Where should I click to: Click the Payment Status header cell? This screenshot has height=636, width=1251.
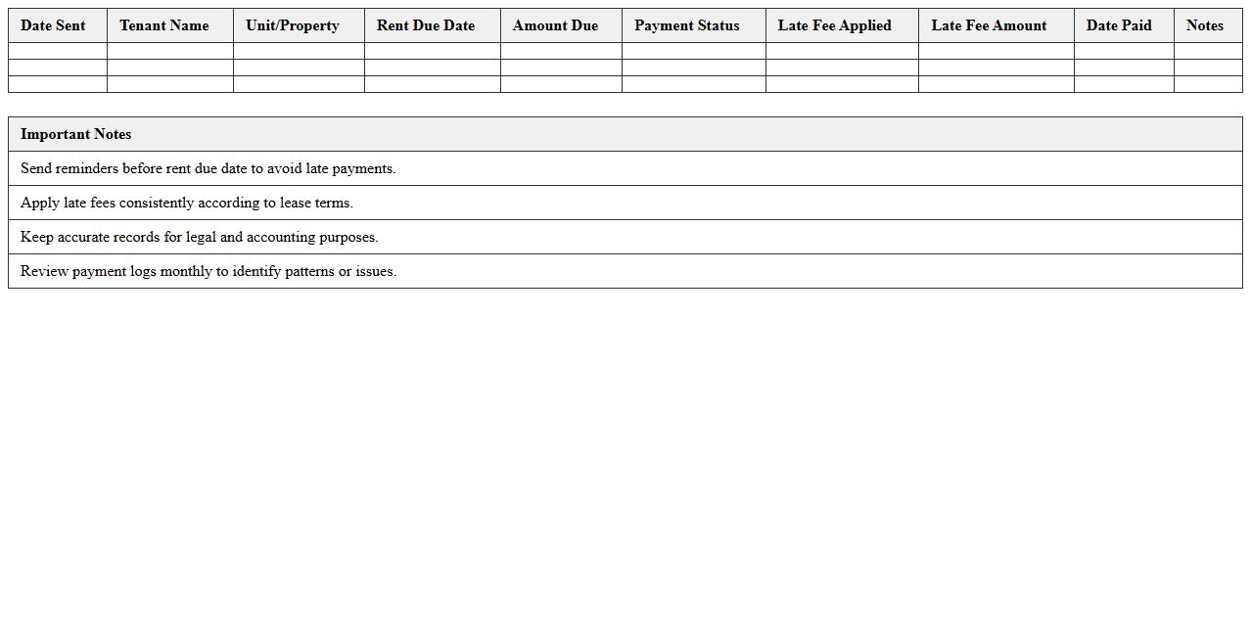pos(686,25)
